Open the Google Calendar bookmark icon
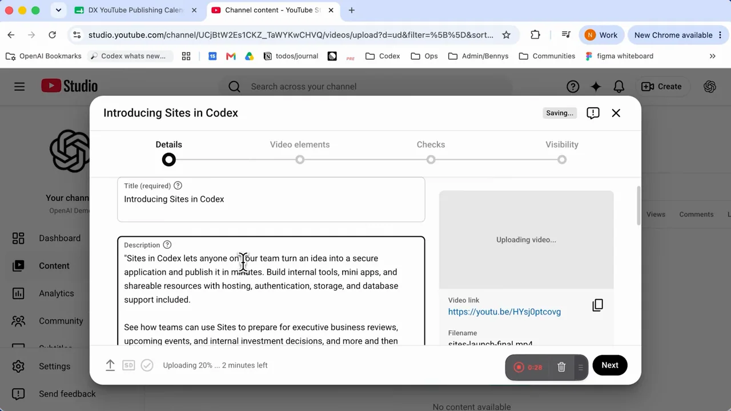The width and height of the screenshot is (731, 411). click(x=212, y=56)
